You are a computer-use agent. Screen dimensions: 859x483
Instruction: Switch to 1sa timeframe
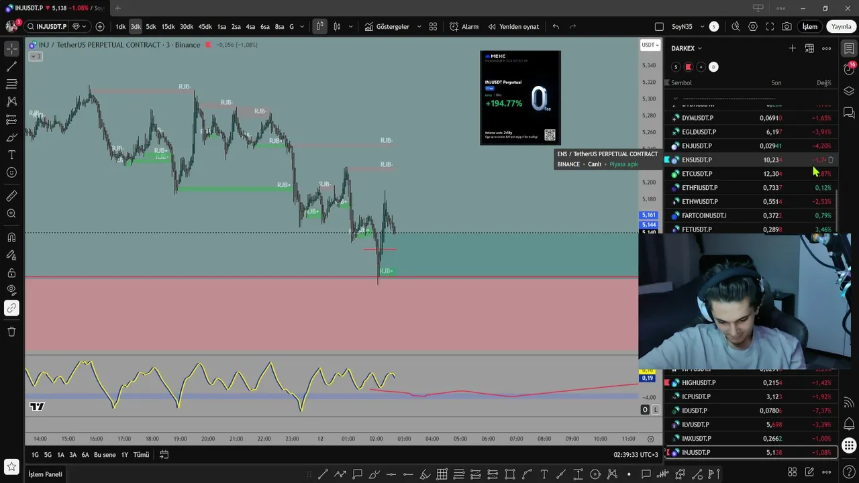click(x=221, y=27)
